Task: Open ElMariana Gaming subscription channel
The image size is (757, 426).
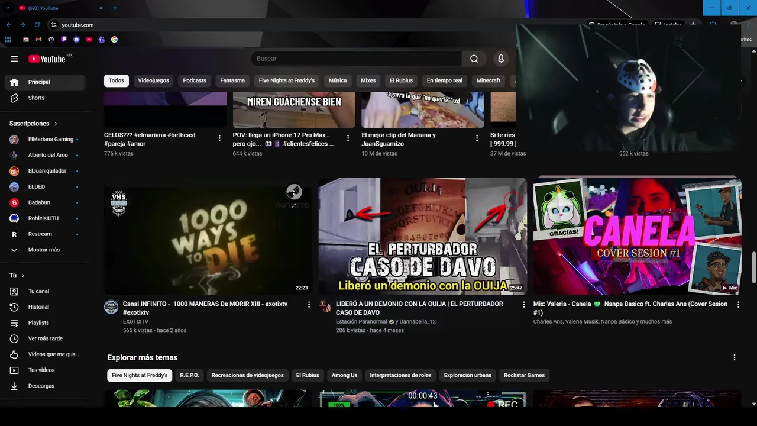Action: click(45, 140)
